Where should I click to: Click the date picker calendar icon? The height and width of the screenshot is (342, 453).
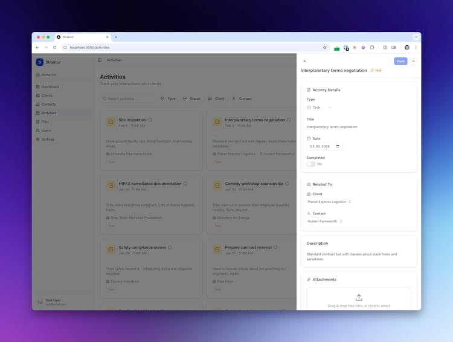click(x=338, y=146)
